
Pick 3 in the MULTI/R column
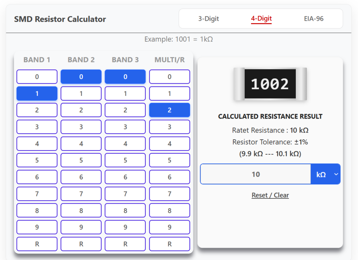pyautogui.click(x=170, y=127)
